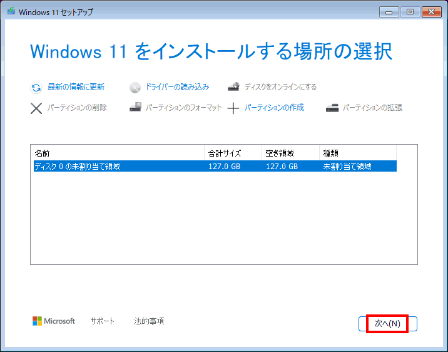This screenshot has width=448, height=352.
Task: Click the Microsoft logo
Action: click(53, 321)
